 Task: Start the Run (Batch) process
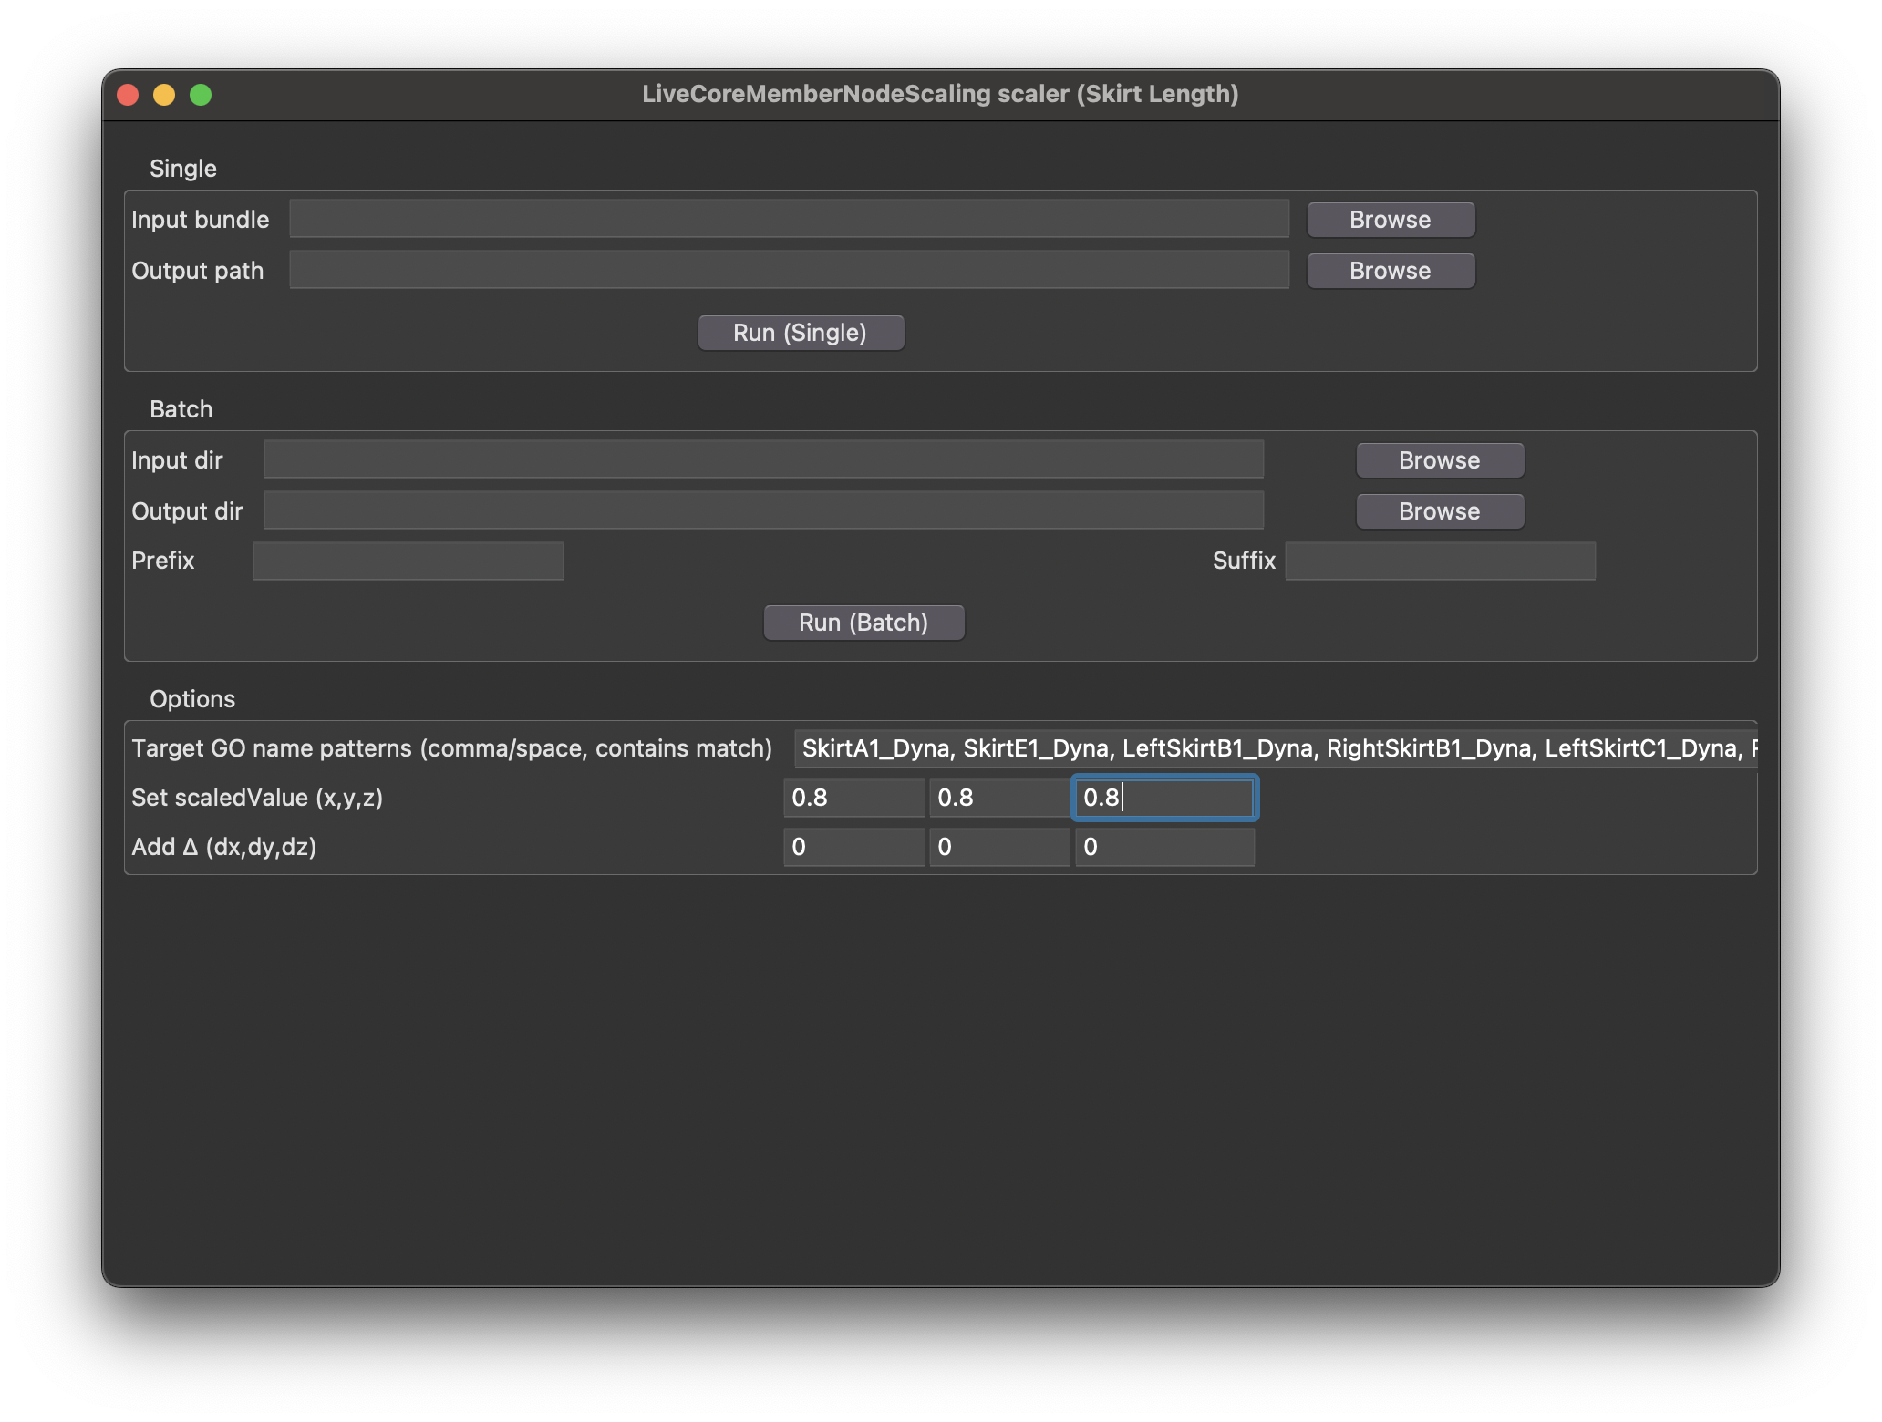863,623
